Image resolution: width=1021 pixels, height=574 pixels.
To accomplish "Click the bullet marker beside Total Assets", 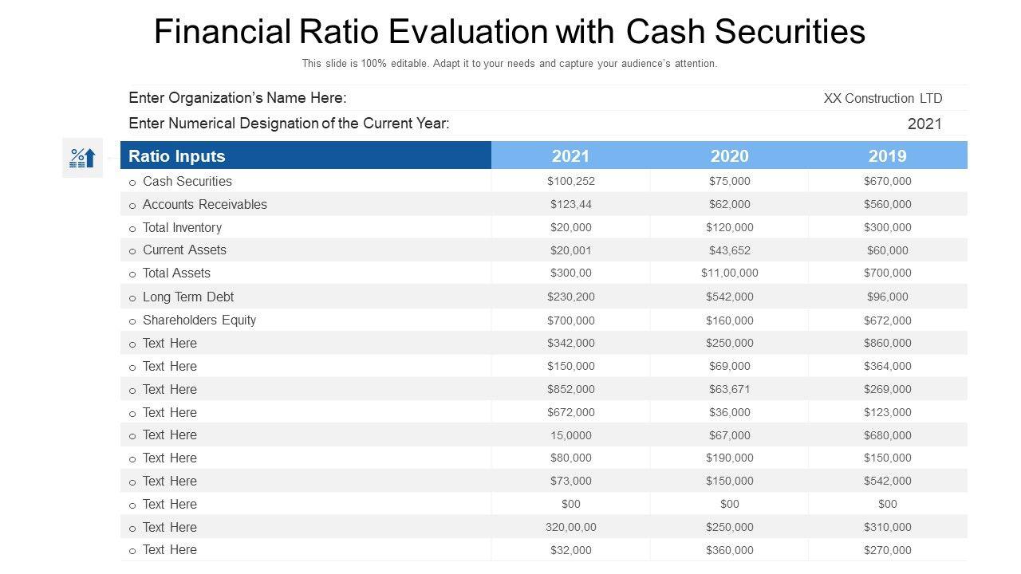I will click(x=132, y=274).
